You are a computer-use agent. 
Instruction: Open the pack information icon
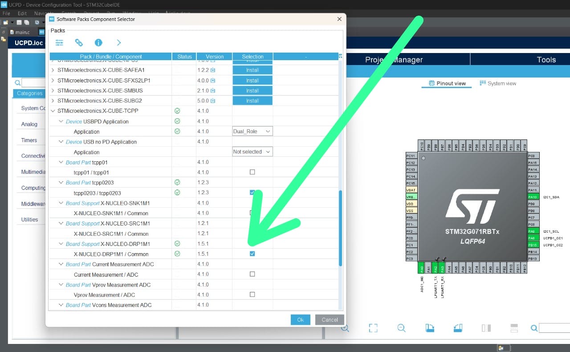[98, 42]
